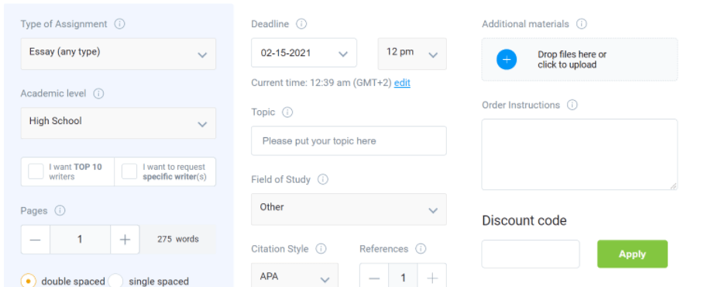The image size is (701, 287).
Task: Increase pages with the plus stepper
Action: point(125,240)
